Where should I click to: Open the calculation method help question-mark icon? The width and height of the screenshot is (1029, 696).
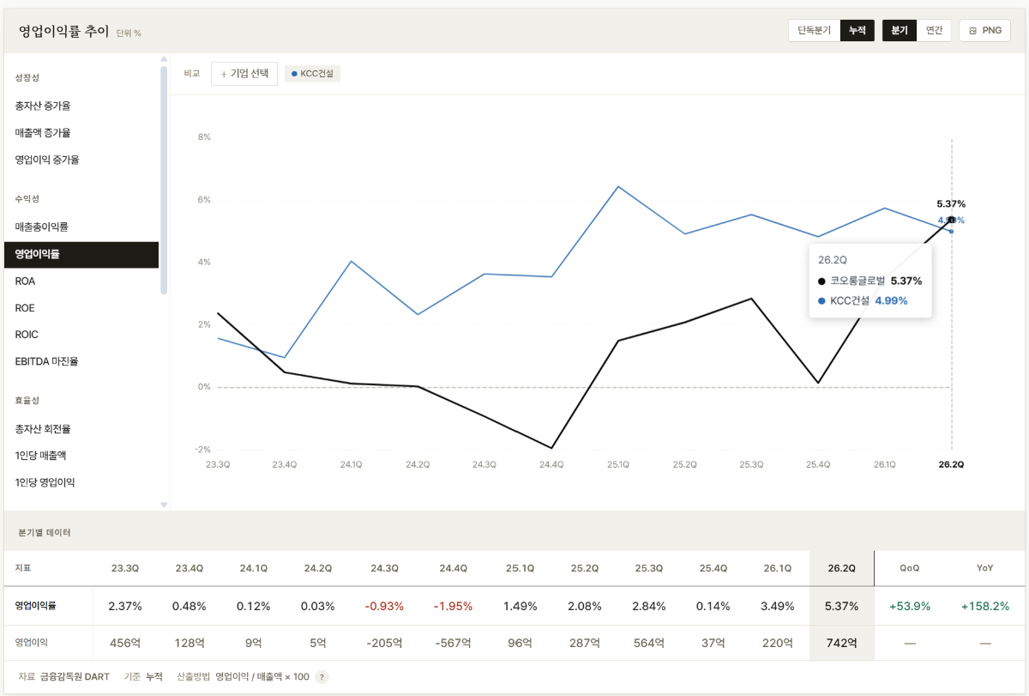point(322,676)
